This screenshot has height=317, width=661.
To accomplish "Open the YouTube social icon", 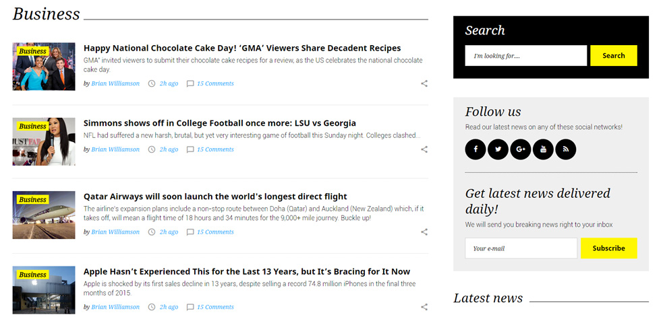I will [x=543, y=149].
